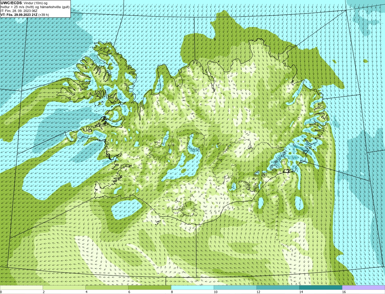Click the legend scale label "10"
Viewport: 385px width, 294px height.
(x=215, y=292)
